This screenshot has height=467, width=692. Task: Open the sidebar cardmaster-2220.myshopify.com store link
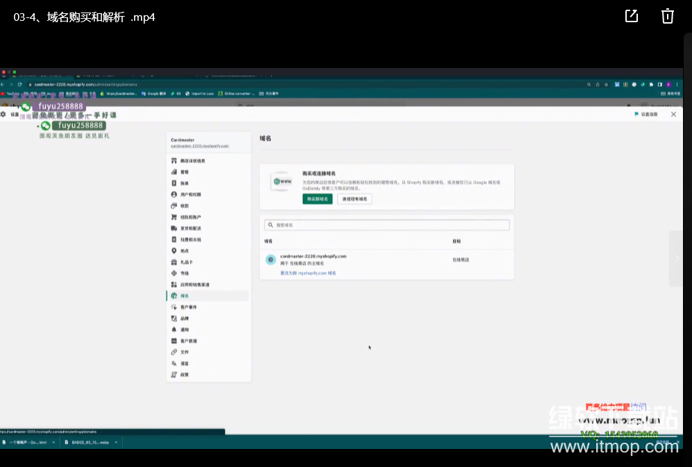click(x=199, y=146)
